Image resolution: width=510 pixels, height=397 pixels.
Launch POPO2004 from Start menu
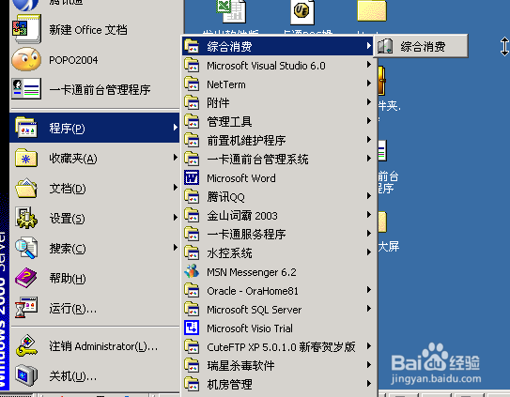[x=94, y=60]
